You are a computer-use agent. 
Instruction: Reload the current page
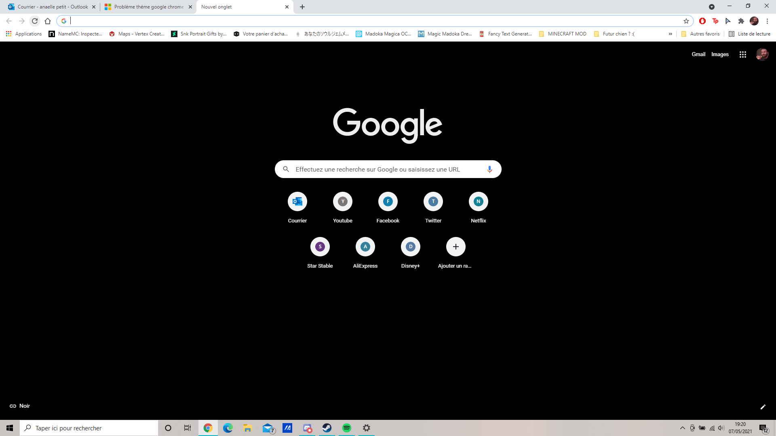click(35, 21)
